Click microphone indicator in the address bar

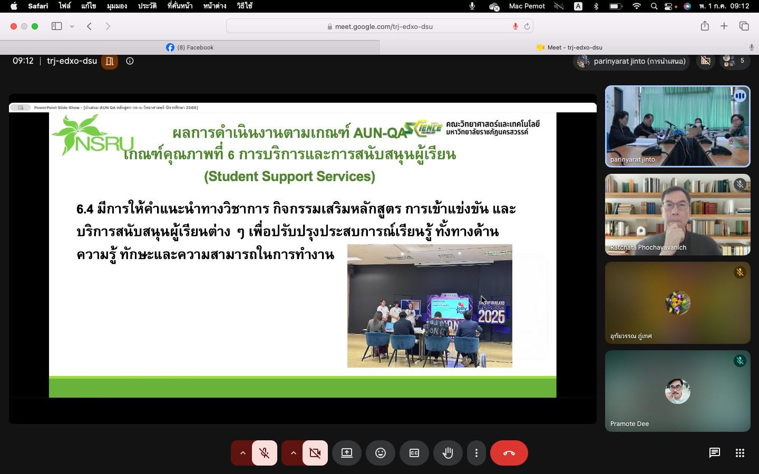tap(515, 26)
